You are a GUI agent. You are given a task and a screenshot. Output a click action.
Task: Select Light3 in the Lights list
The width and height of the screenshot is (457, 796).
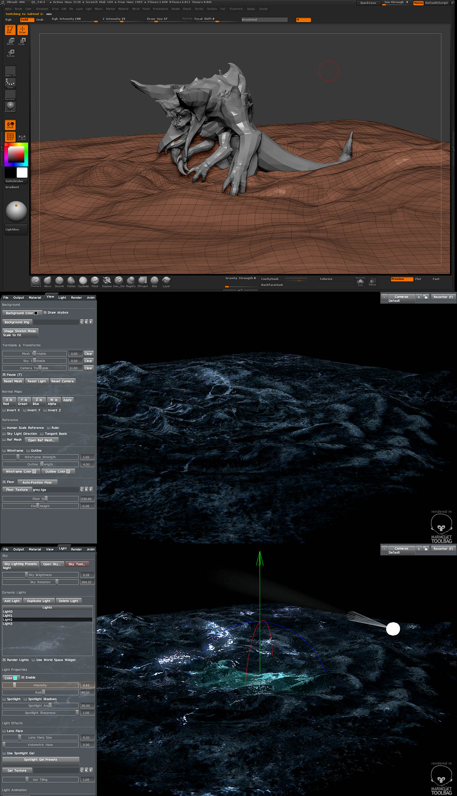point(47,623)
